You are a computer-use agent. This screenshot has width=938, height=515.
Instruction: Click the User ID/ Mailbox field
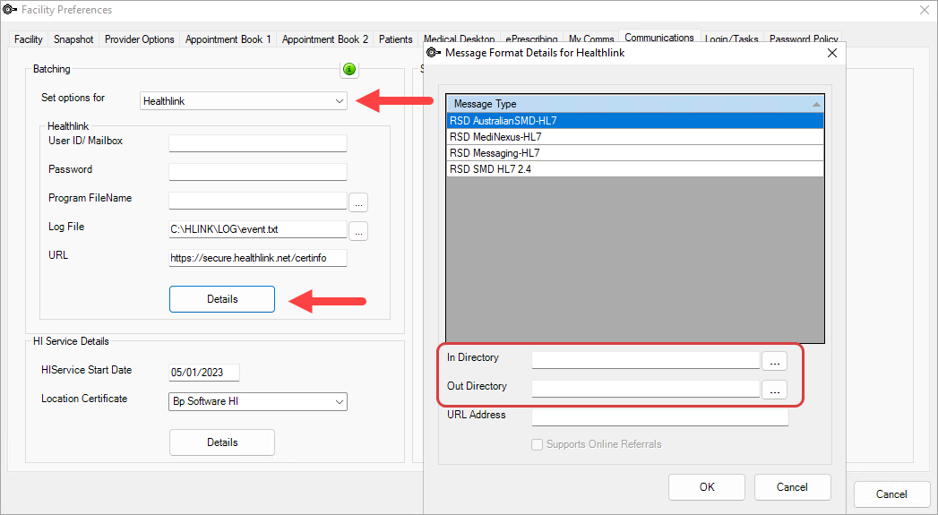(258, 143)
